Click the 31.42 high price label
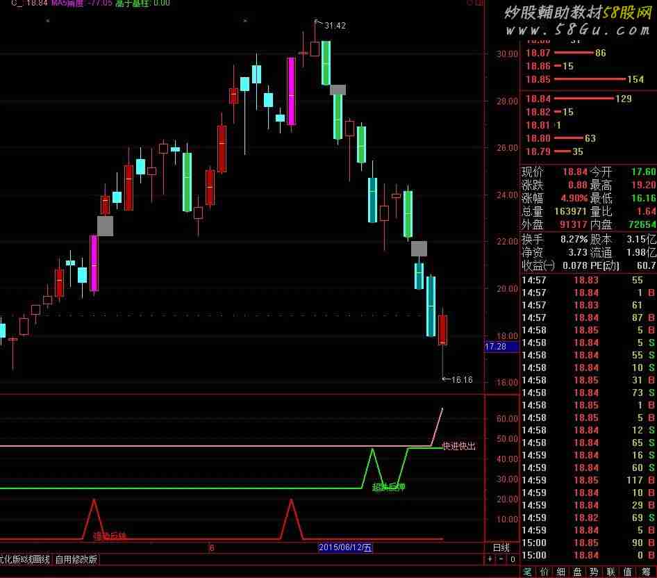 (x=335, y=26)
